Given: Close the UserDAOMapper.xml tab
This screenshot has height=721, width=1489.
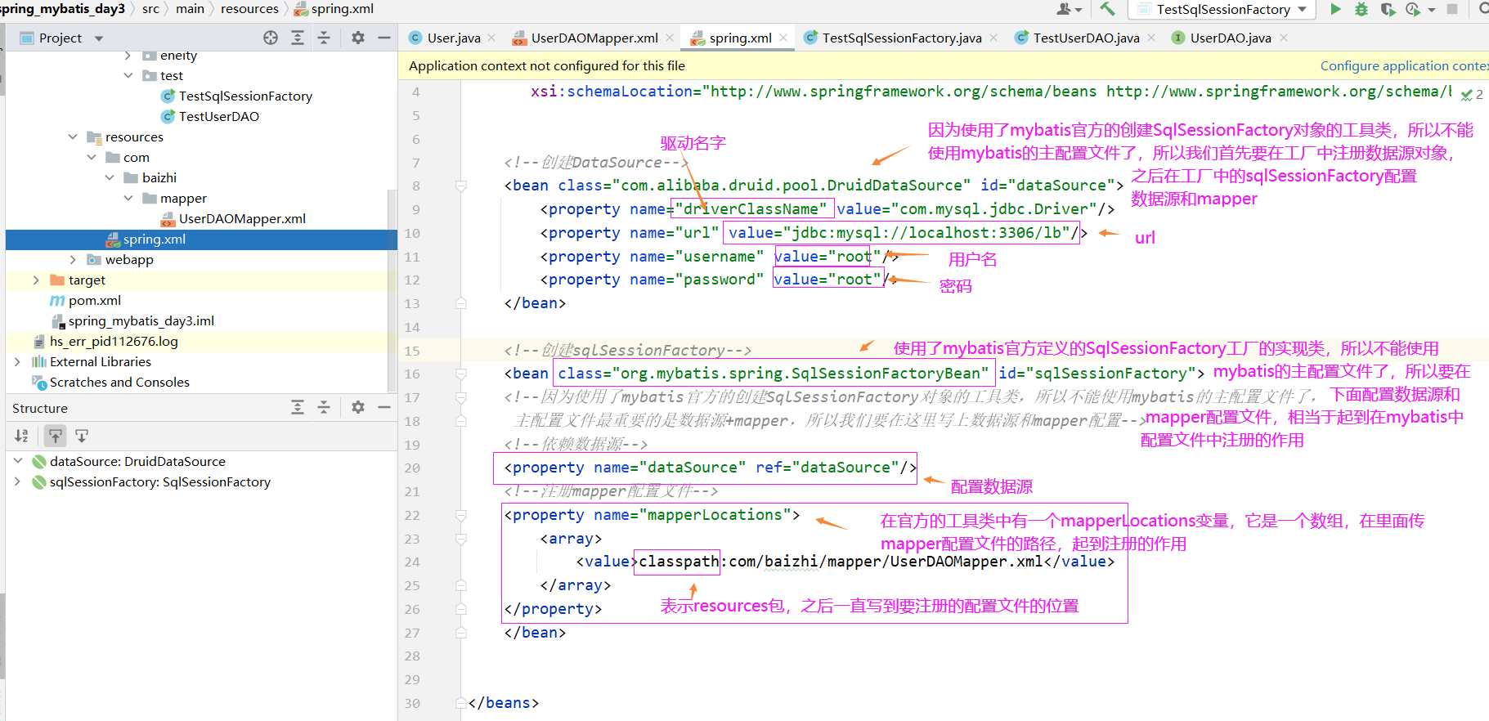Looking at the screenshot, I should point(670,38).
